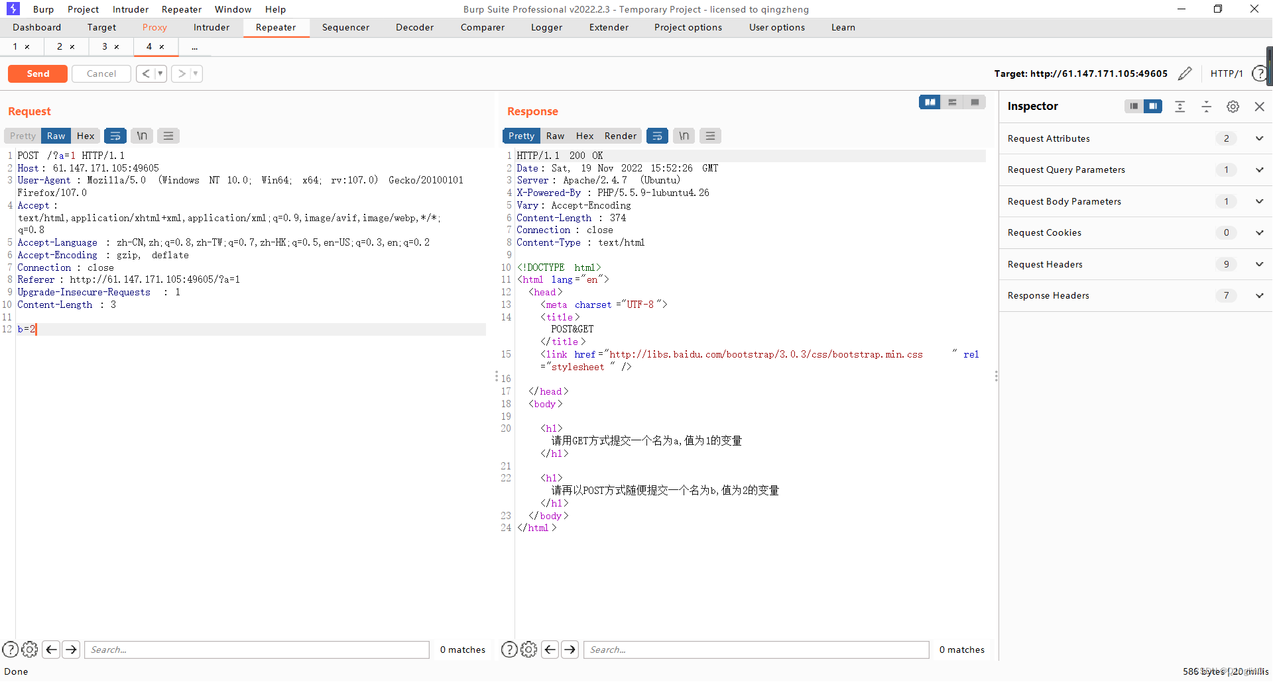
Task: Switch Response view to Render
Action: coord(620,136)
